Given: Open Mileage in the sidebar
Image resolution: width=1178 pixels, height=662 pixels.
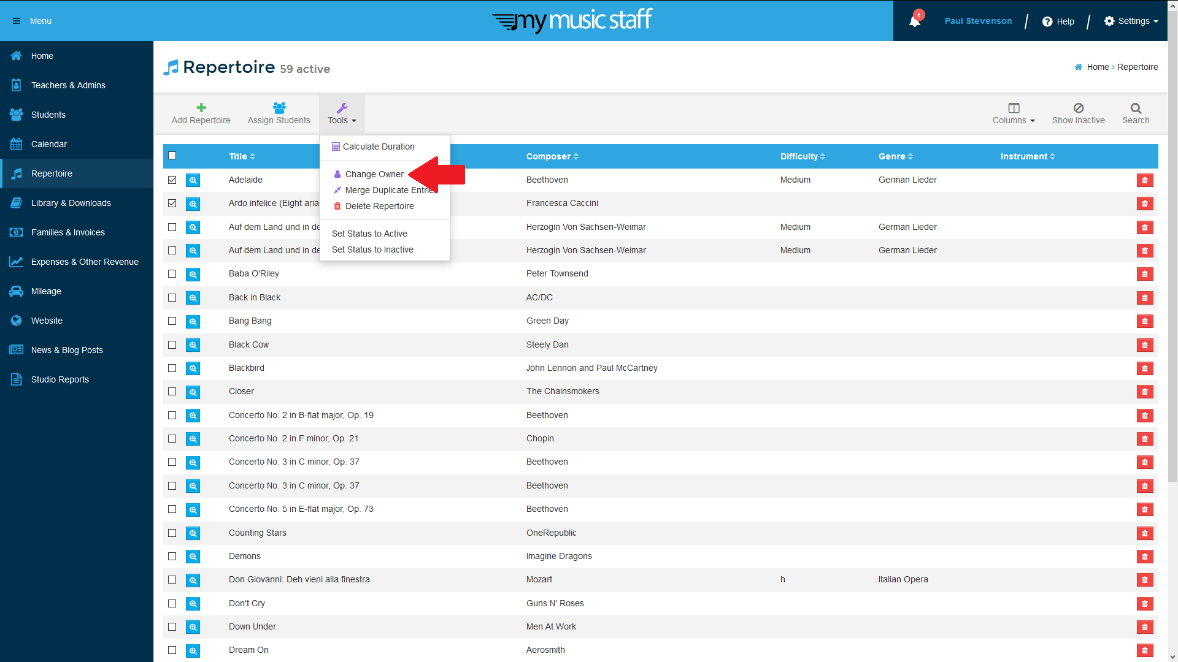Looking at the screenshot, I should pos(77,291).
